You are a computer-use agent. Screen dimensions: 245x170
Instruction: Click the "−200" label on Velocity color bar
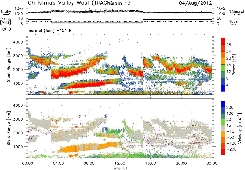point(232,149)
